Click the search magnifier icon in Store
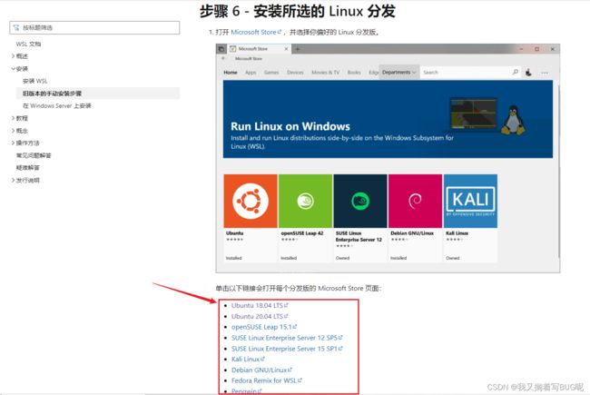The width and height of the screenshot is (590, 395). 516,72
